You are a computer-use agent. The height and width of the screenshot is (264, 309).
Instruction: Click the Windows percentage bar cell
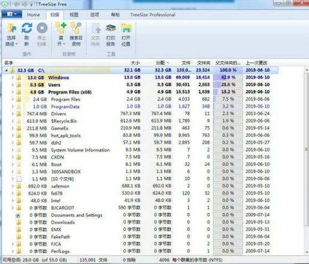pos(228,77)
